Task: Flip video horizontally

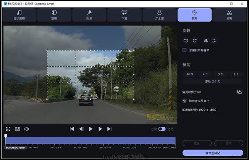Action: [x=206, y=41]
